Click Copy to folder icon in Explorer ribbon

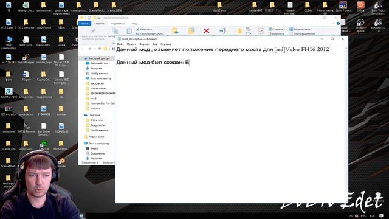(x=191, y=31)
